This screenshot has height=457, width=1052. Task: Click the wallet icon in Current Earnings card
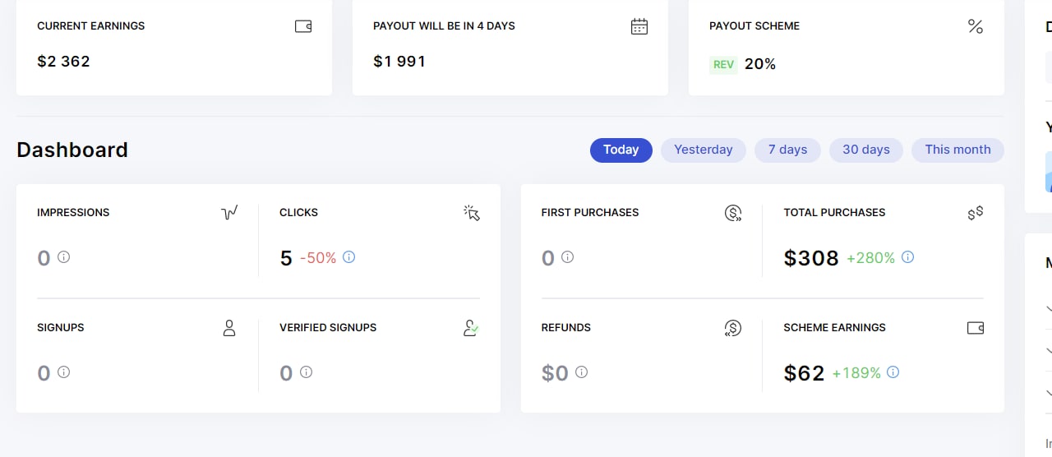tap(303, 26)
